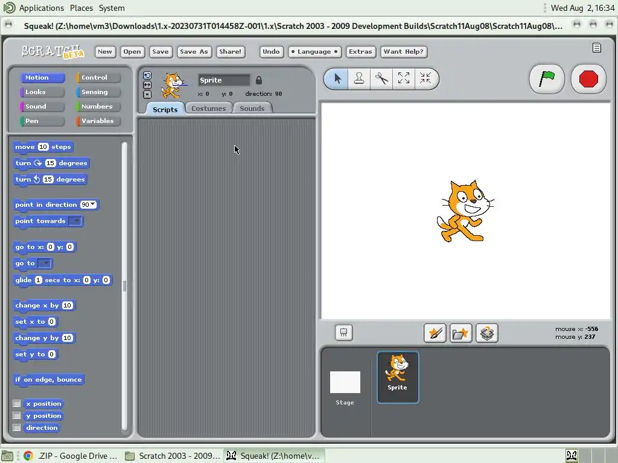Select the Control block category

[x=98, y=78]
